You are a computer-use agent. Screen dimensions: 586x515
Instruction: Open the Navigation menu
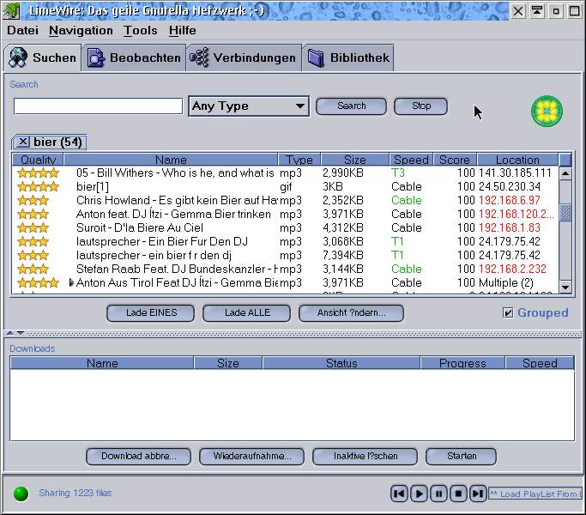[x=81, y=30]
